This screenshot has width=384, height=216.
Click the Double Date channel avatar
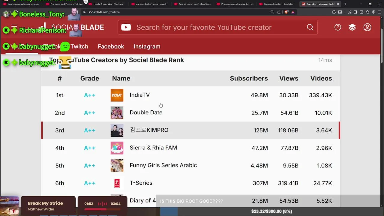tap(117, 113)
